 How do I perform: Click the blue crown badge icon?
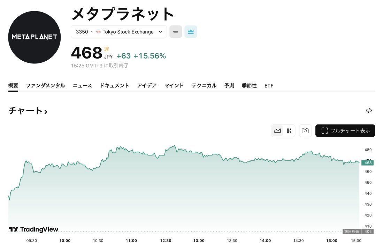(191, 32)
